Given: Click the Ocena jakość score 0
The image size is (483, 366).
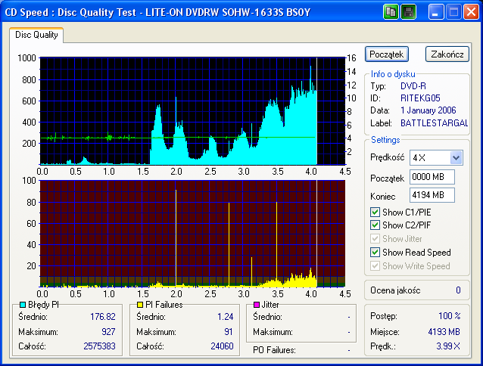Looking at the screenshot, I should pos(458,290).
